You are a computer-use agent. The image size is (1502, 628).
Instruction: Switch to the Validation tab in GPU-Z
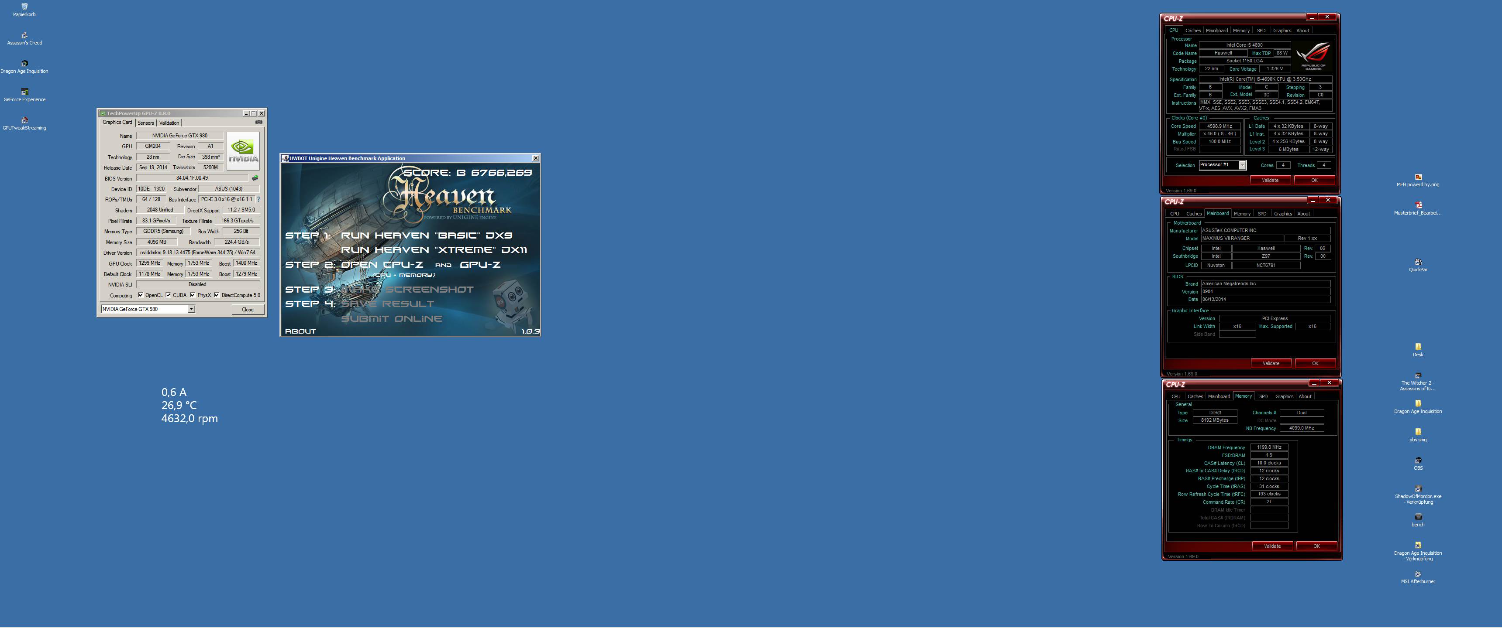(x=169, y=123)
